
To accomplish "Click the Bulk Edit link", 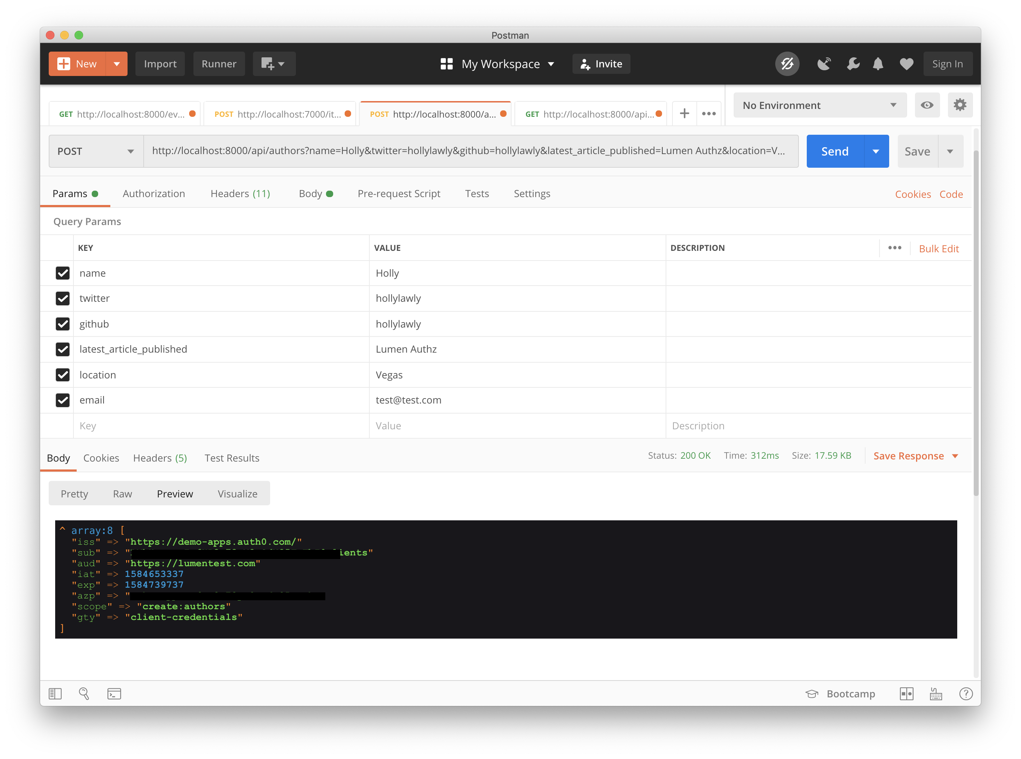I will click(x=938, y=249).
